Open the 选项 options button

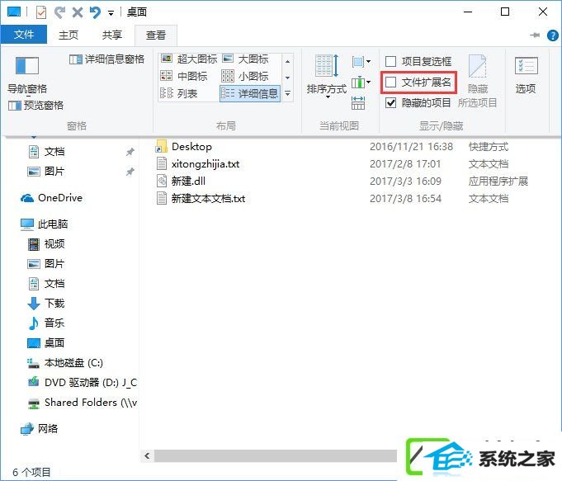tap(526, 75)
